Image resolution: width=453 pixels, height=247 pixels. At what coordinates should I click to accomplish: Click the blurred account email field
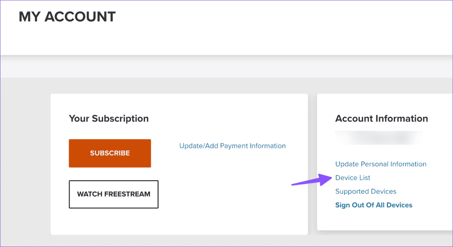click(379, 138)
